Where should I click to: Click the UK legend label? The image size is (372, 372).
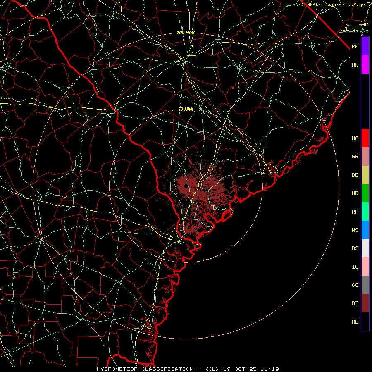[x=355, y=65]
